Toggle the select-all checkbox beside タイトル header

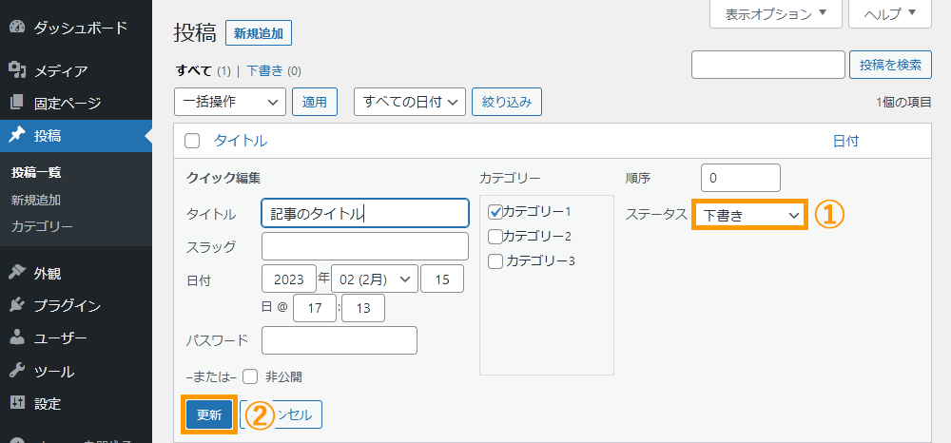pos(192,142)
